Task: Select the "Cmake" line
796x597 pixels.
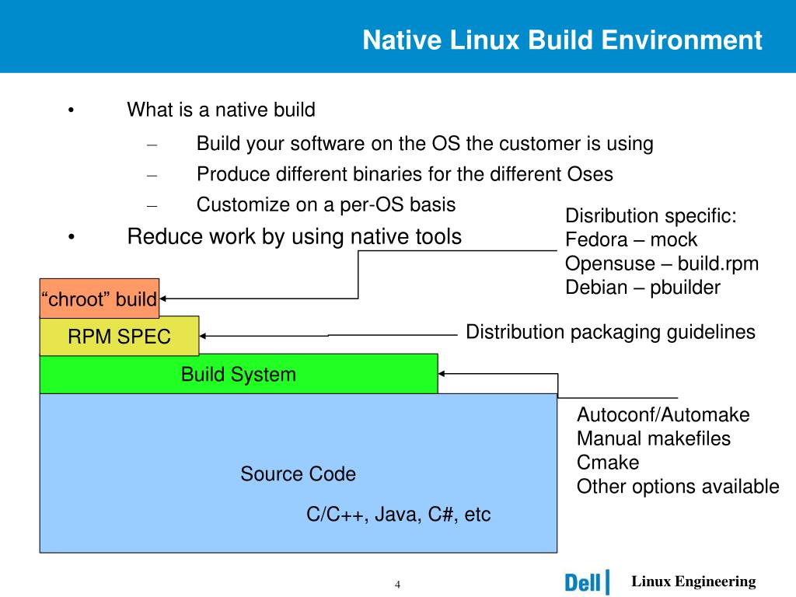Action: 608,463
